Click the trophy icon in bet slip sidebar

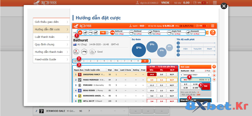[214, 79]
